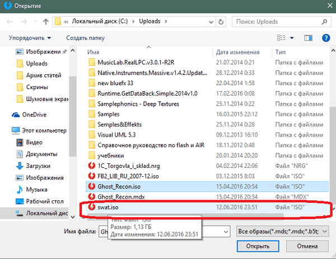
Task: Select Samplephonics - Deep Textures folder
Action: 134,104
